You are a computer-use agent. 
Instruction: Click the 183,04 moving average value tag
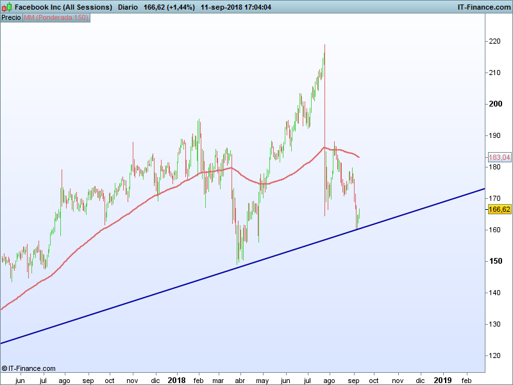click(500, 157)
